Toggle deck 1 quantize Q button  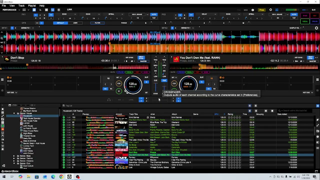coord(146,82)
